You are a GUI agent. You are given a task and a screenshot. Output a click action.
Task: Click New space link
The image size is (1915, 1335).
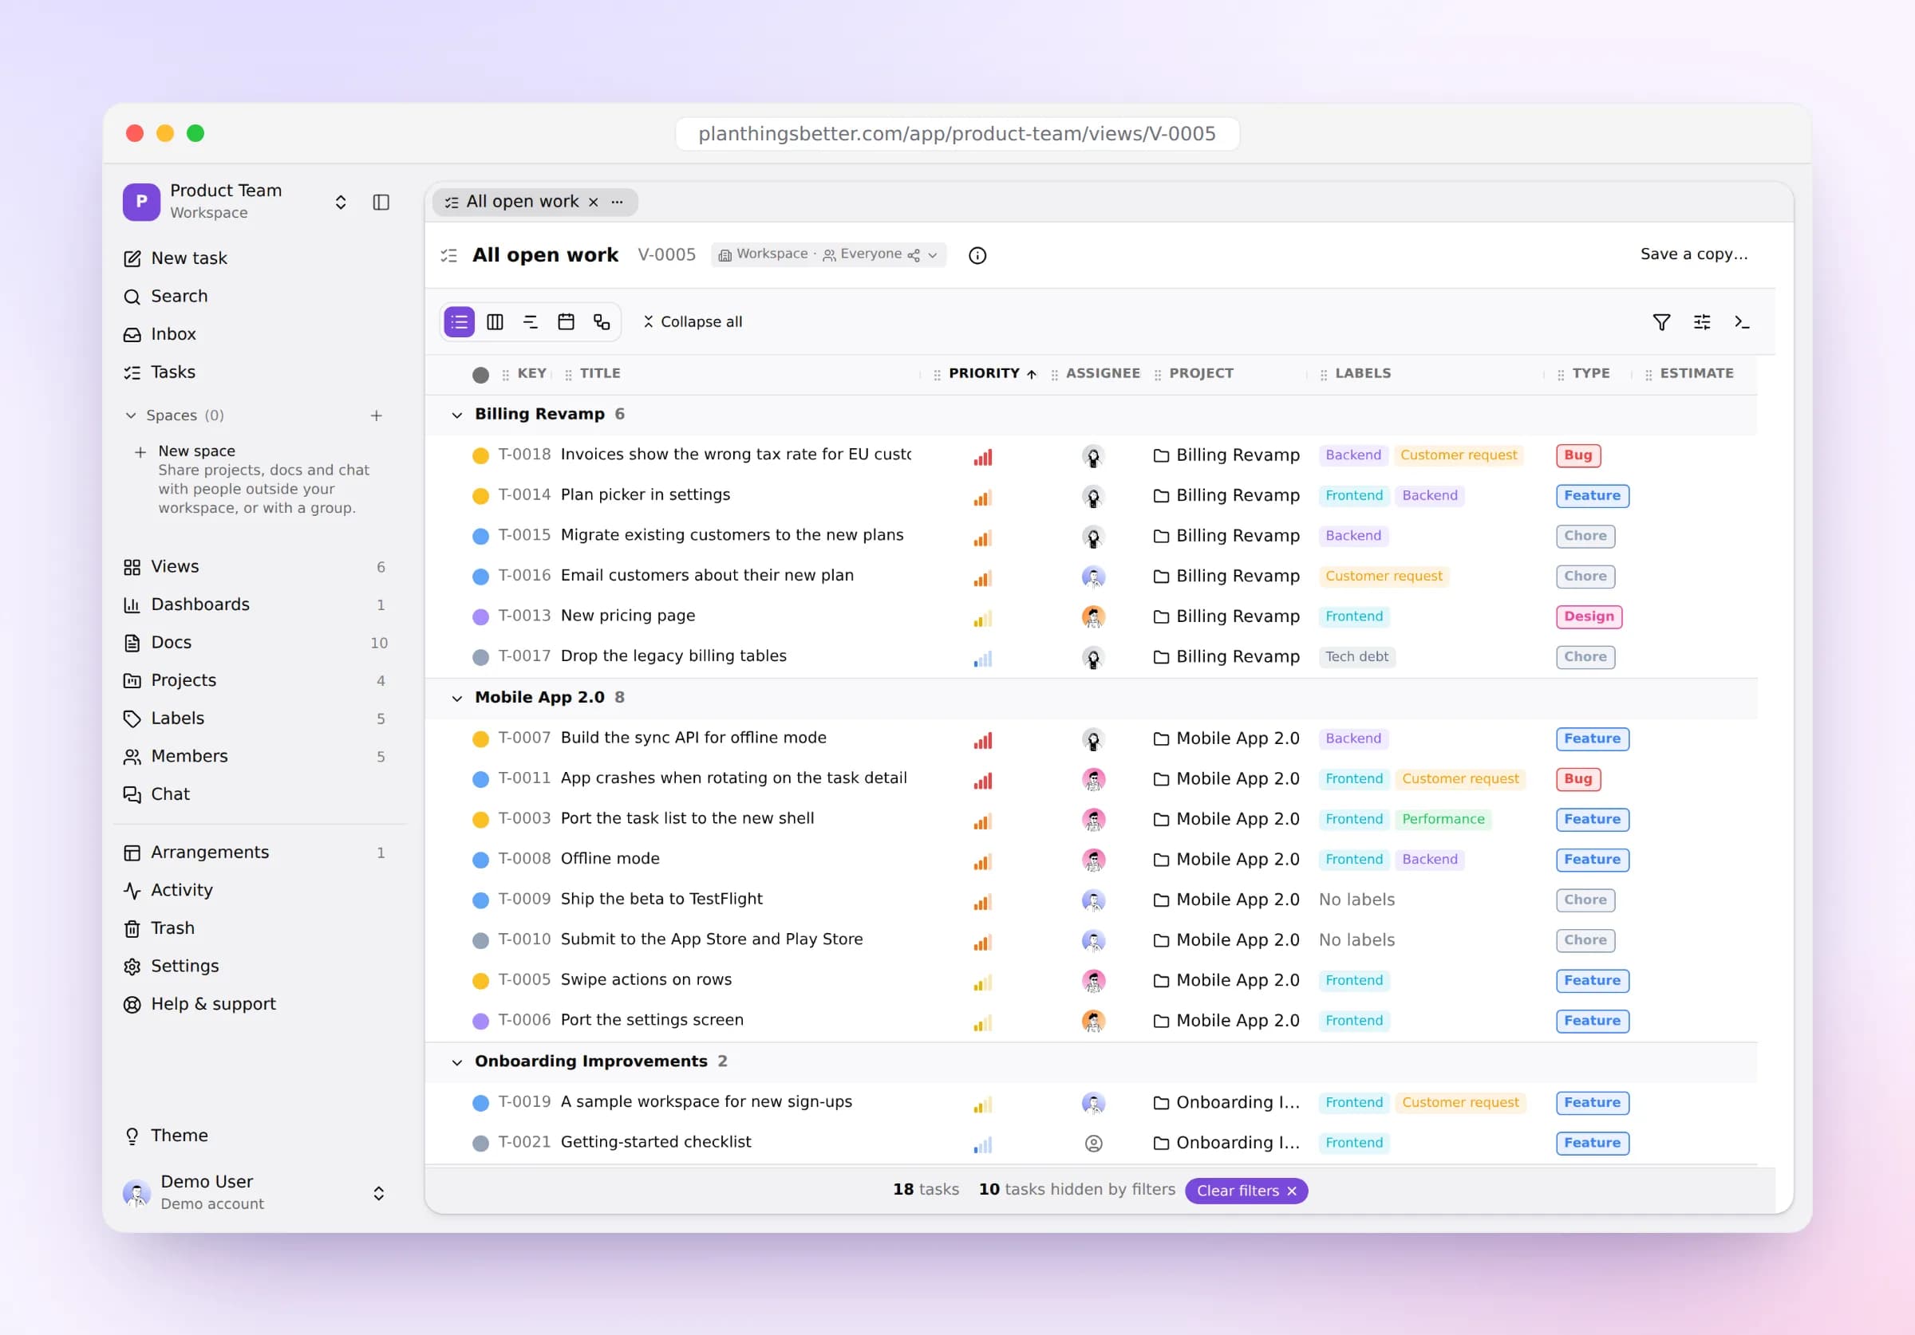[x=197, y=451]
